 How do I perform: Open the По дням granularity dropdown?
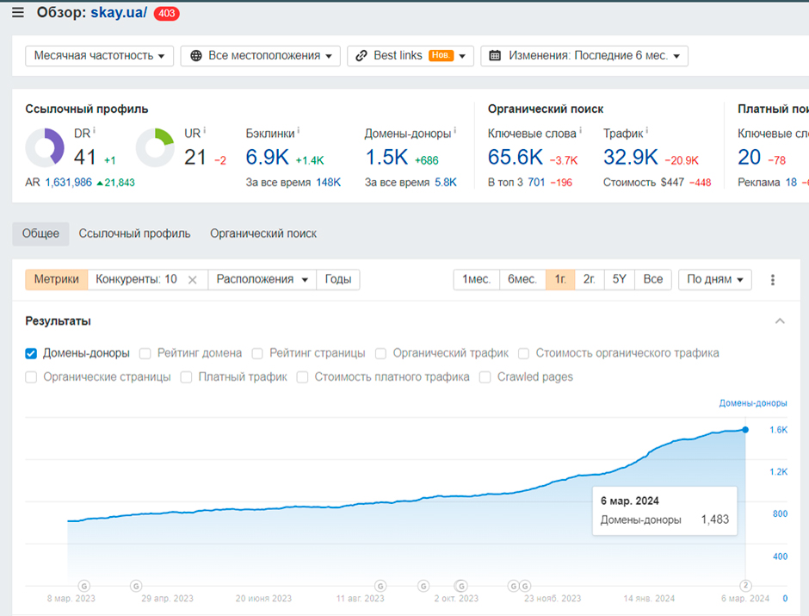[714, 280]
